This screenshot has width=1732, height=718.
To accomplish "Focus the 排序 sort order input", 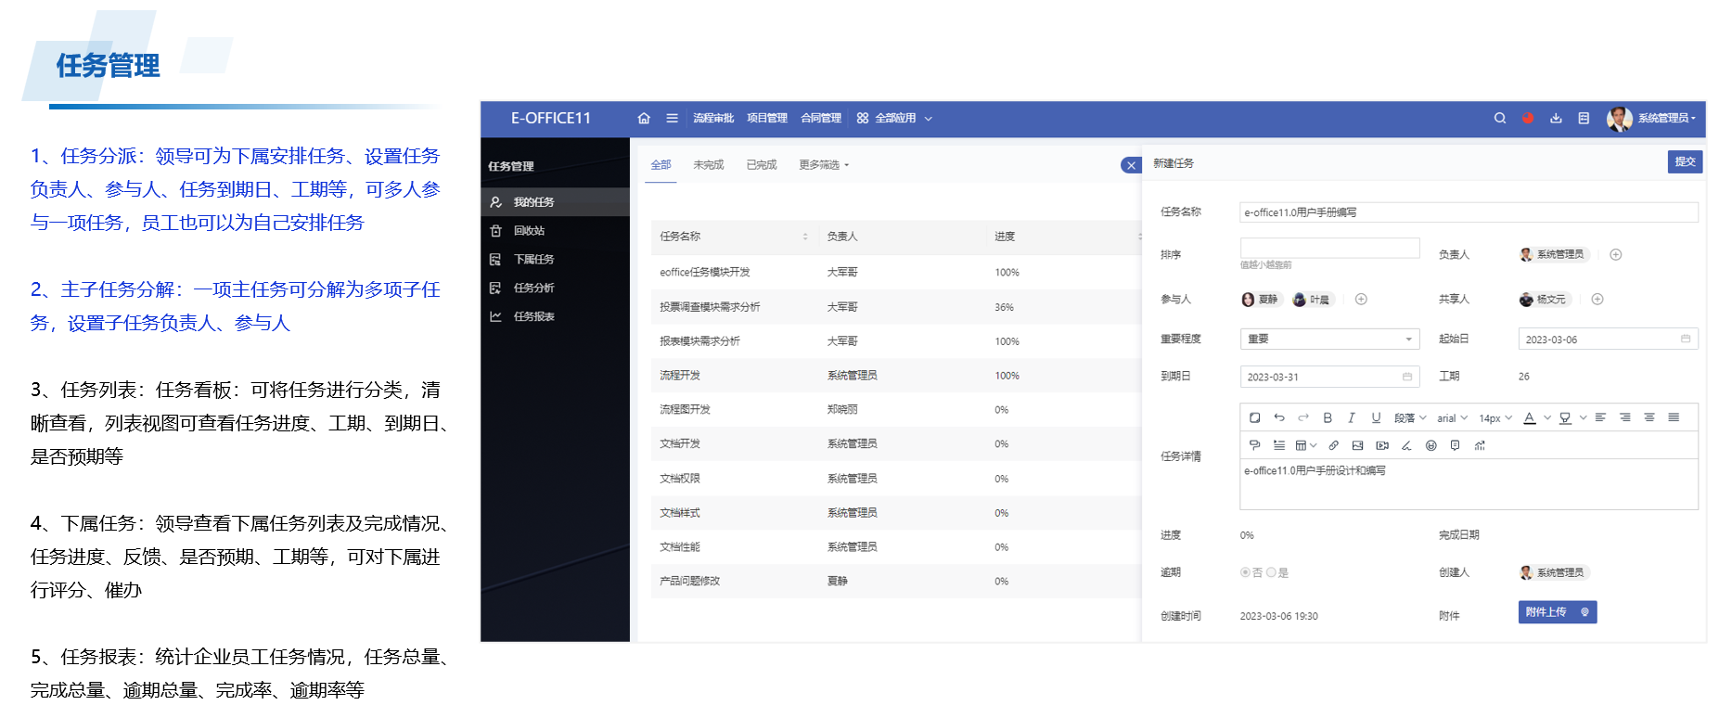I will tap(1329, 248).
